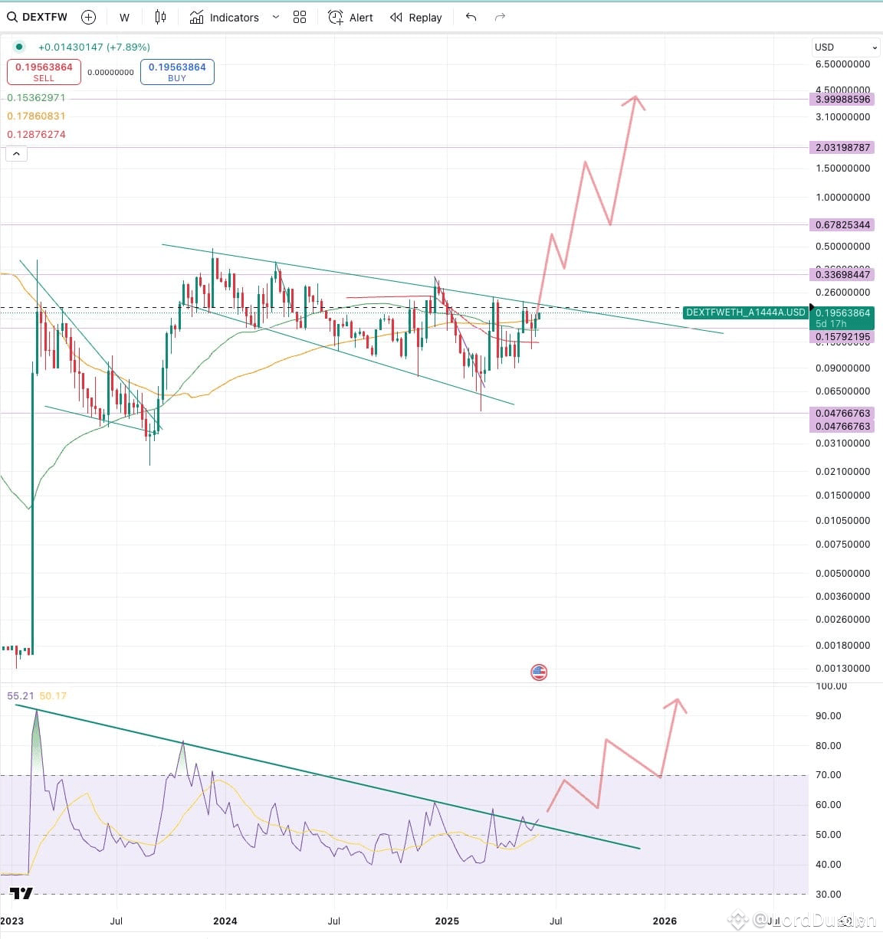Add a symbol to compare with the plus icon
Image resolution: width=883 pixels, height=939 pixels.
click(x=89, y=17)
